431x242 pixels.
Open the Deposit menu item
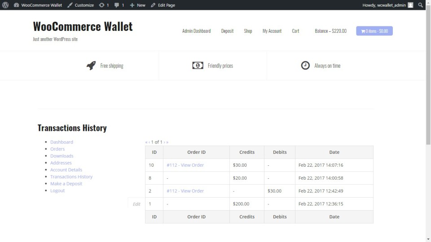[x=227, y=31]
